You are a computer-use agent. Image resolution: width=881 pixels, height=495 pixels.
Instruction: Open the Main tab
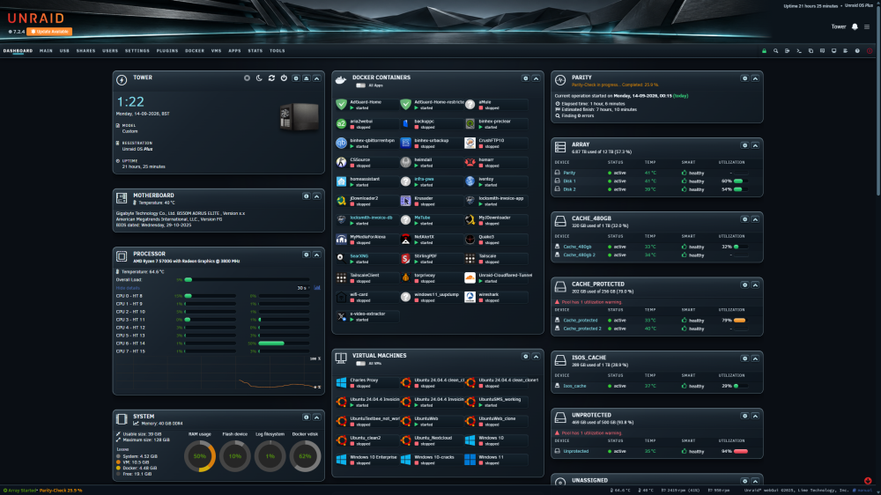[46, 50]
